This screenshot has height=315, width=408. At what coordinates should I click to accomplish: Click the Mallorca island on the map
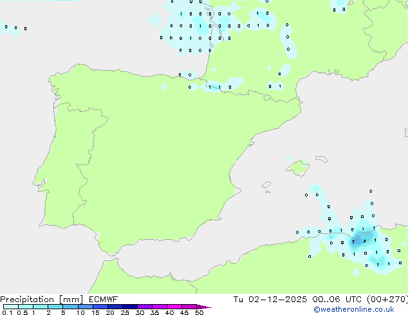click(x=298, y=168)
